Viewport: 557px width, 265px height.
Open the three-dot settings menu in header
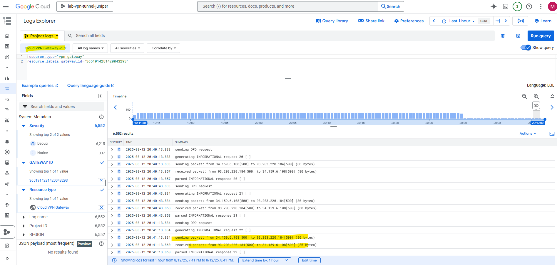[541, 6]
